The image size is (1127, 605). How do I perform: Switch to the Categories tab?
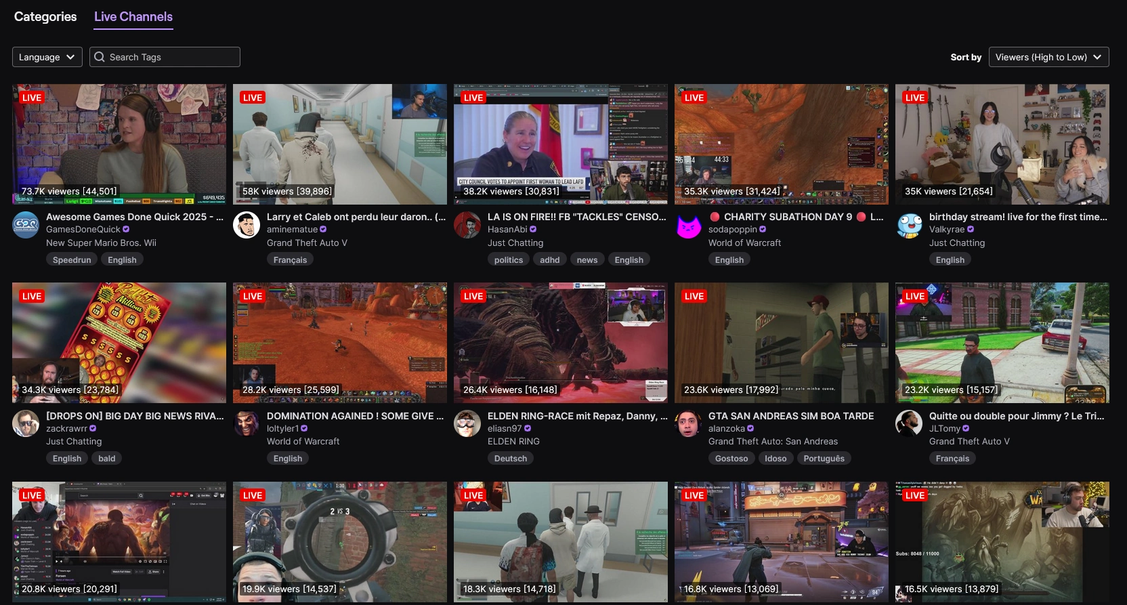(45, 17)
